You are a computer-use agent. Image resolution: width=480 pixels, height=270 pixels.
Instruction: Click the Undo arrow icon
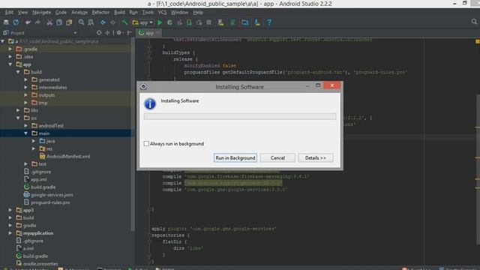28,22
